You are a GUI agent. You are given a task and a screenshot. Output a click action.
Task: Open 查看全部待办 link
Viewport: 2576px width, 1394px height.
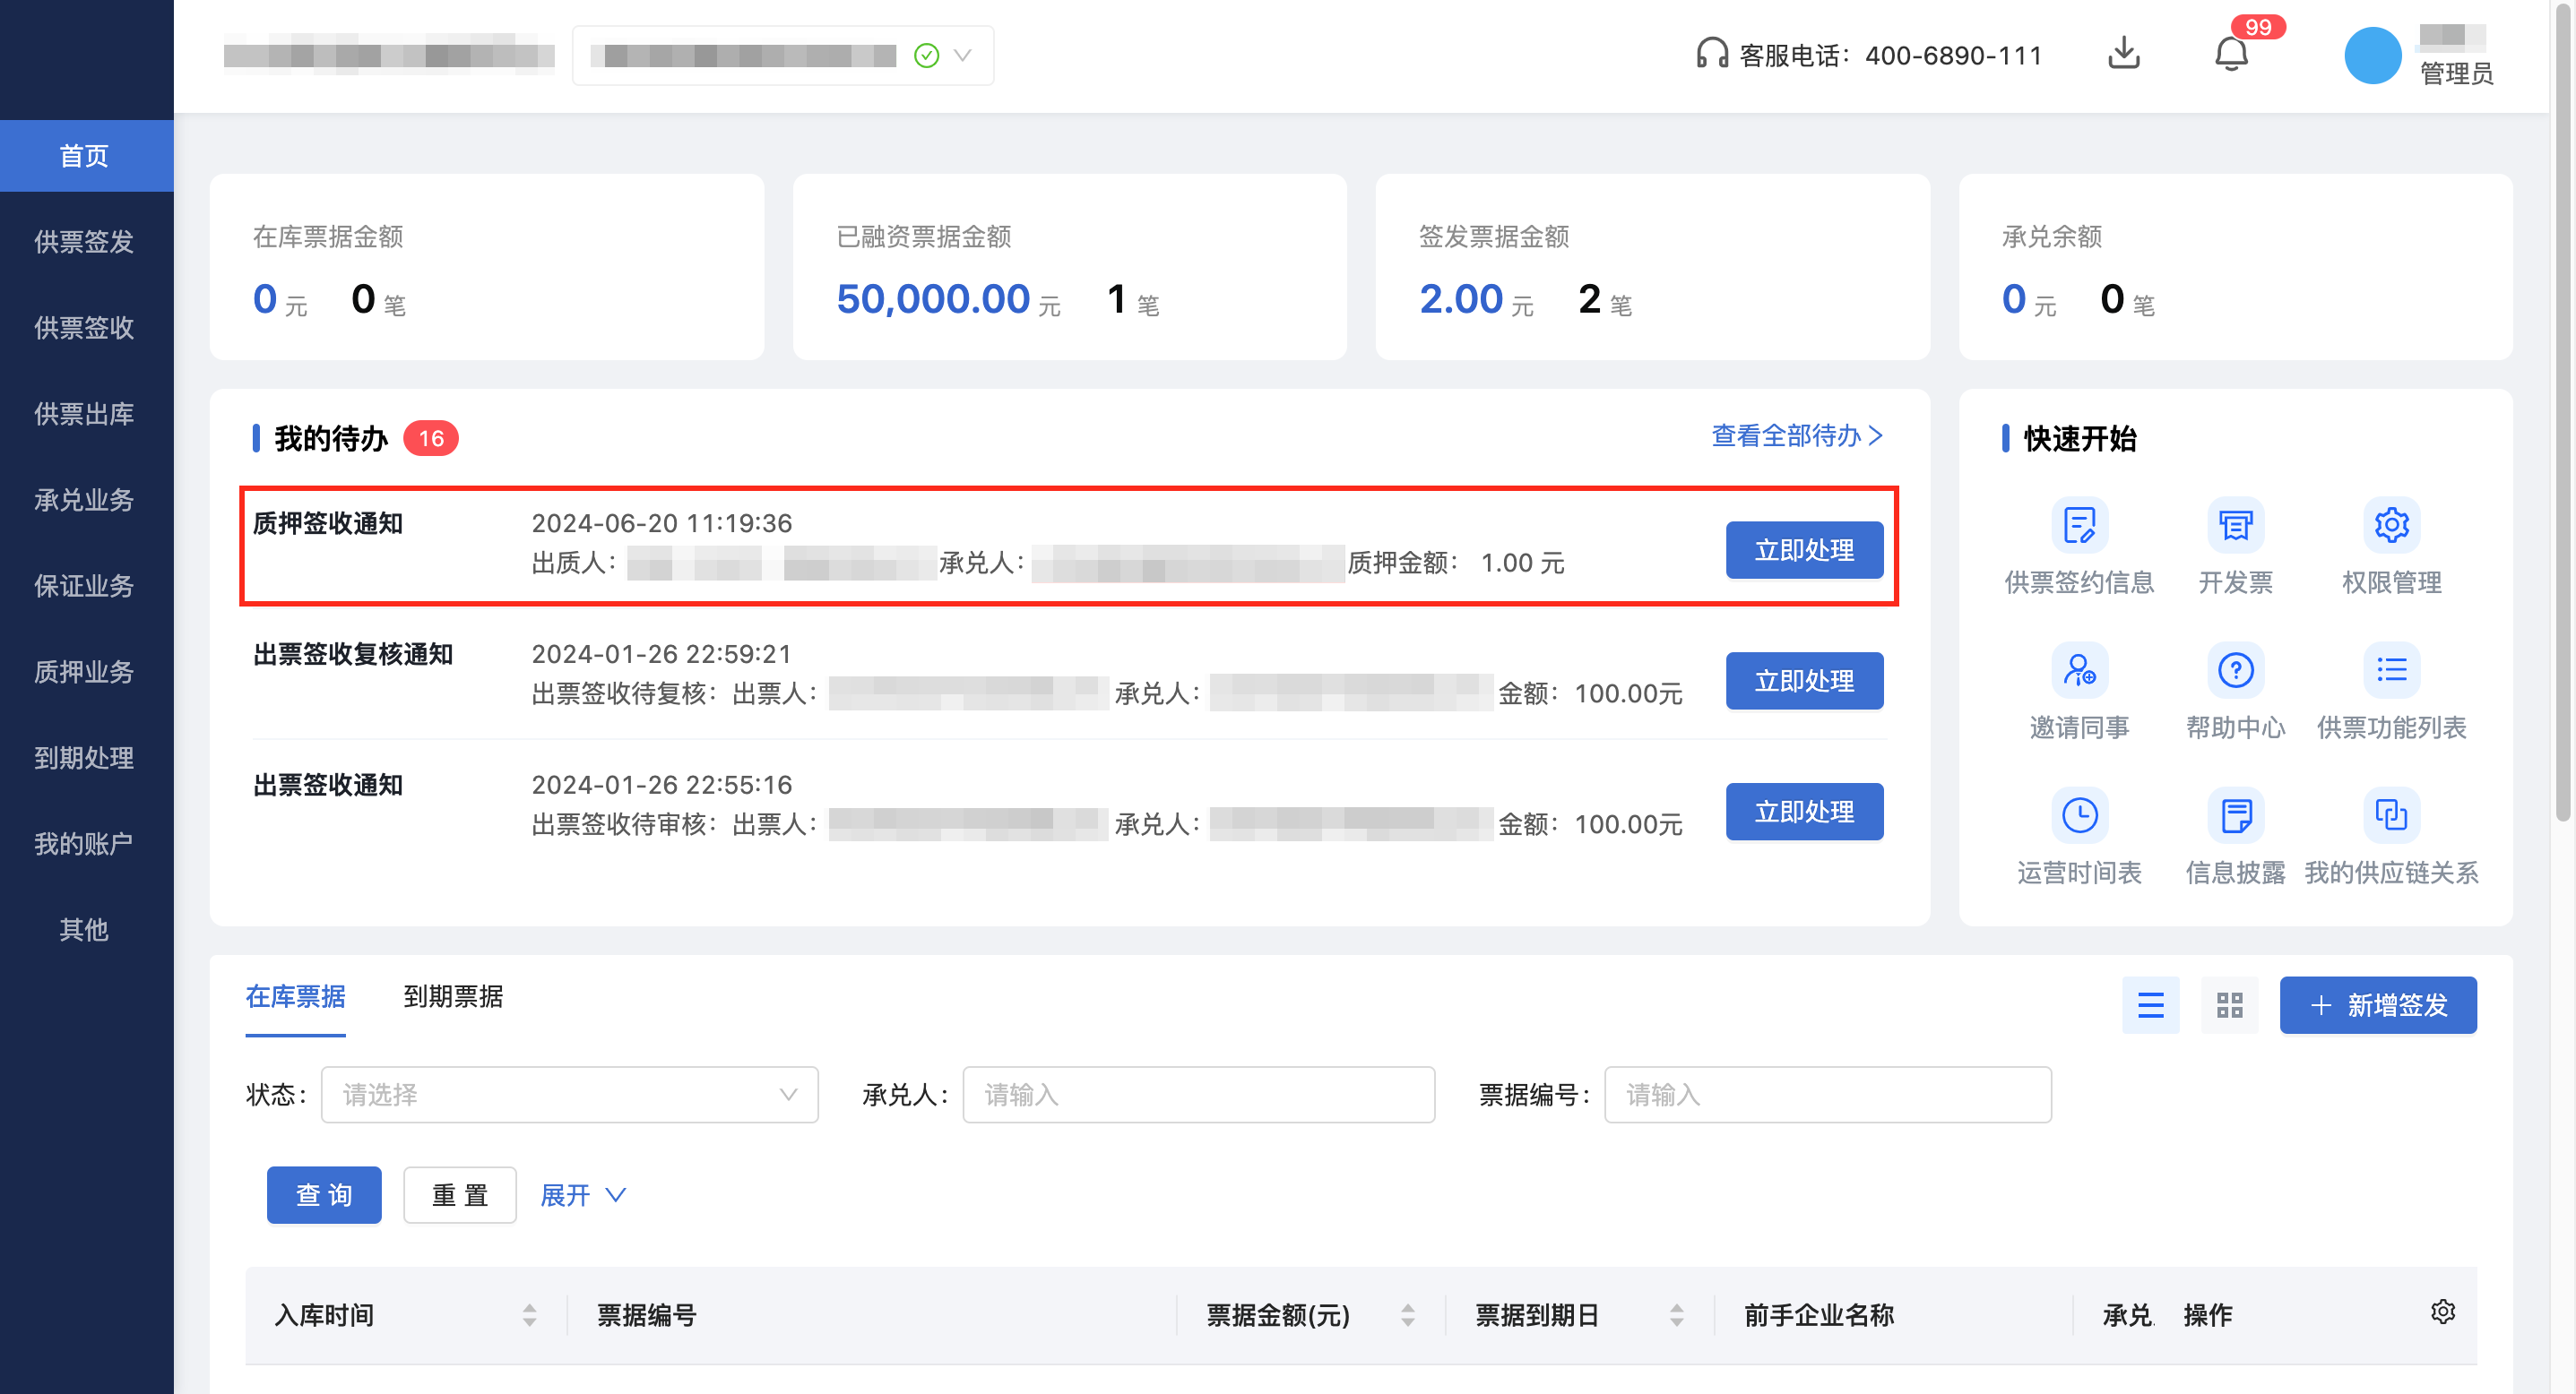tap(1793, 436)
